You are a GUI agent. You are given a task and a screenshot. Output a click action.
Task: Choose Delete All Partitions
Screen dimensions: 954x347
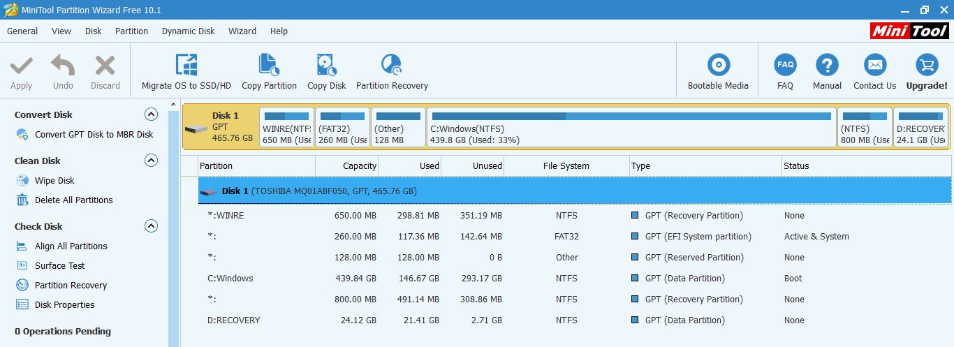coord(73,200)
